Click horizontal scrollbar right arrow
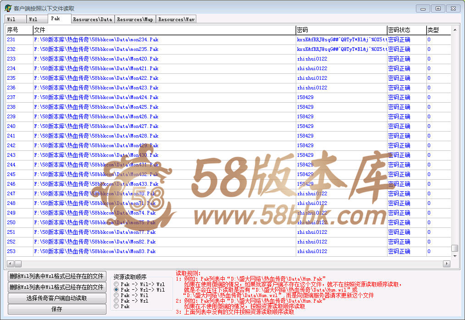 click(446, 264)
